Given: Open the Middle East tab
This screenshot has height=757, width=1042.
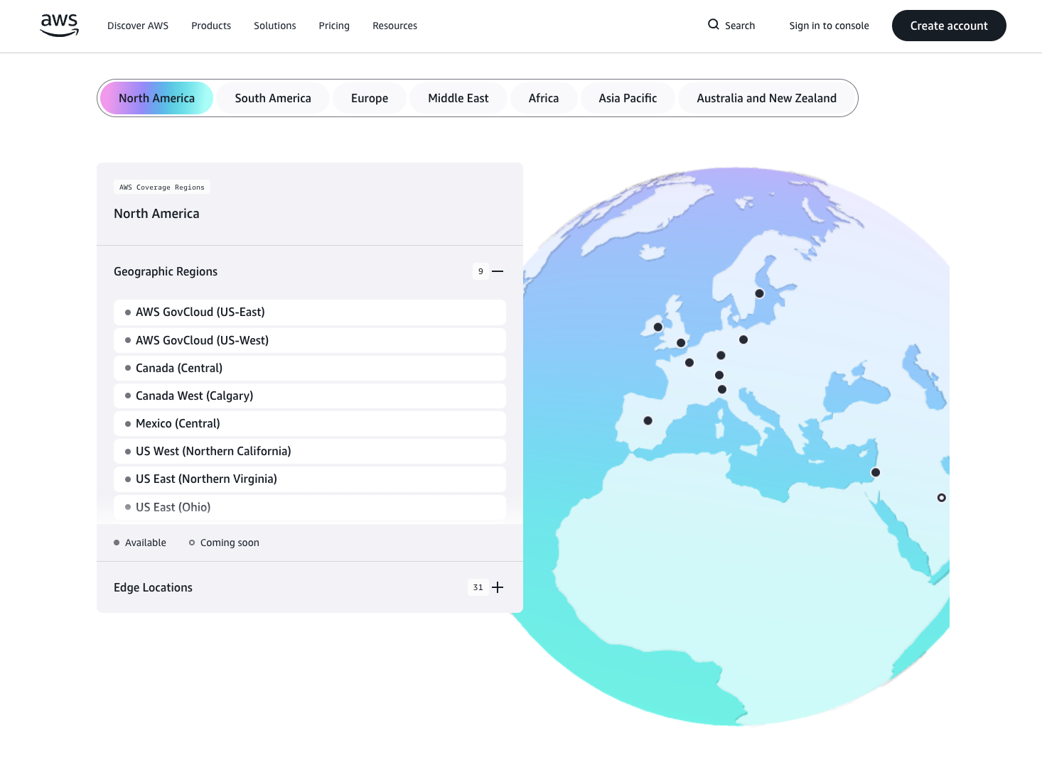Looking at the screenshot, I should (458, 98).
